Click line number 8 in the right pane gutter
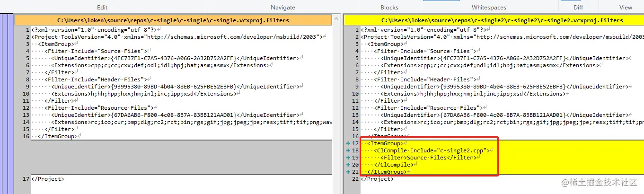644x194 pixels. [x=357, y=79]
